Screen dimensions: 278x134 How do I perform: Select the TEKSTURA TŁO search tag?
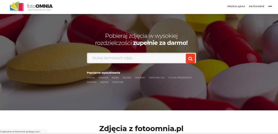[x=157, y=78]
